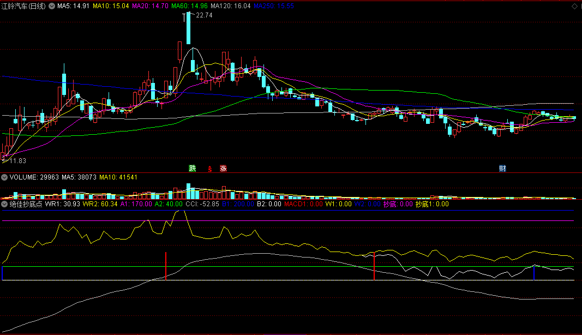
Task: Expand the 绝佳抄底点 indicator dropdown
Action: point(4,204)
